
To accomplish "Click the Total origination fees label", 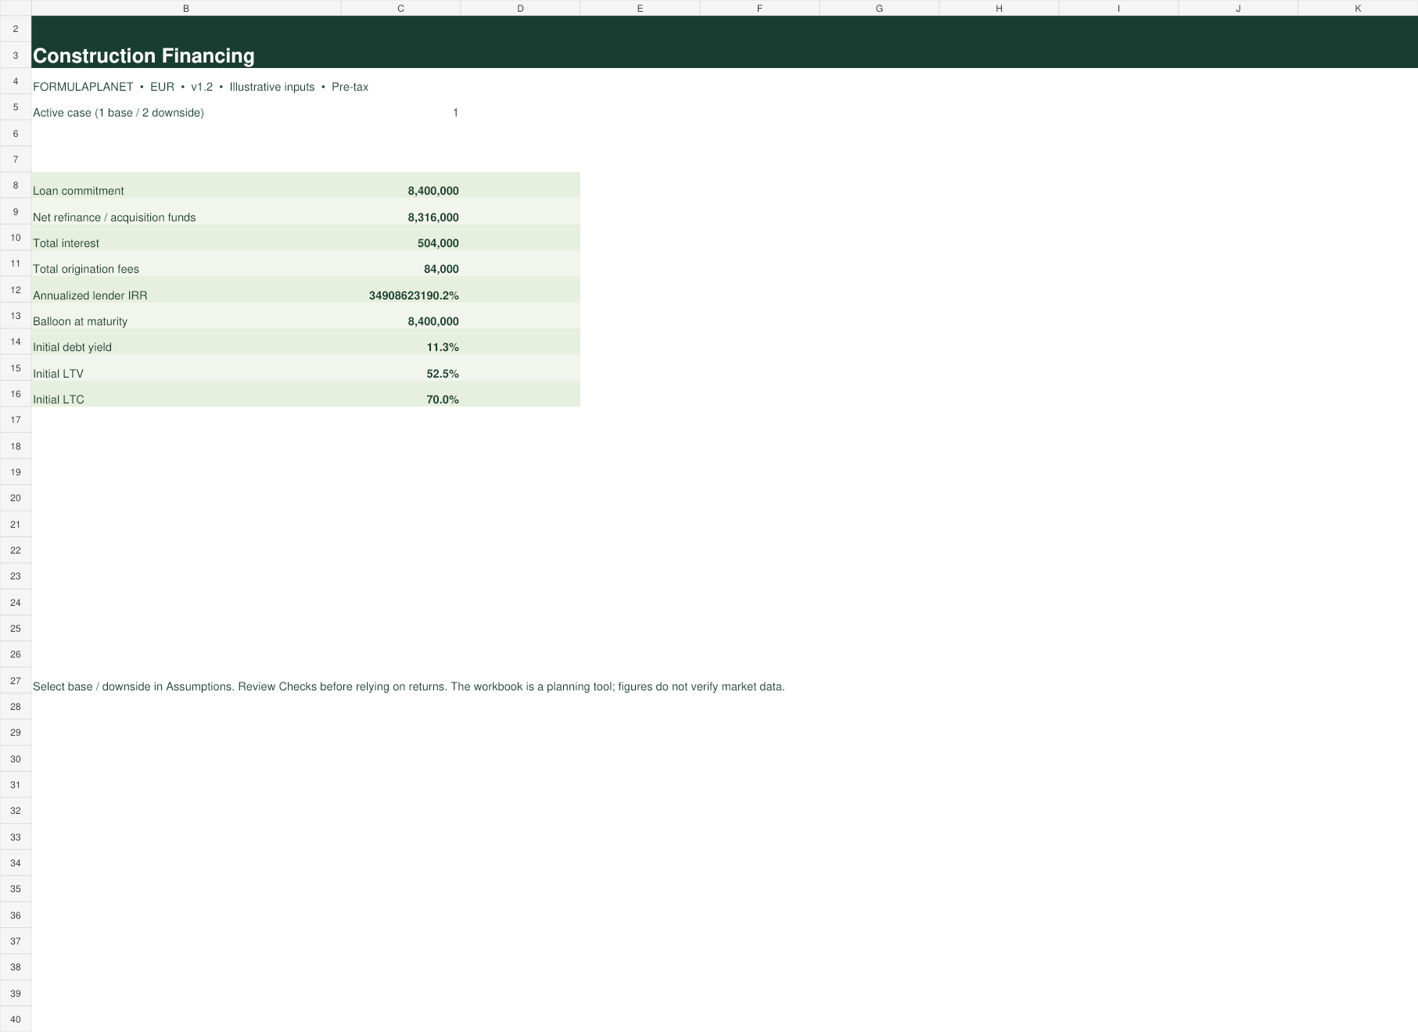I will pyautogui.click(x=86, y=269).
